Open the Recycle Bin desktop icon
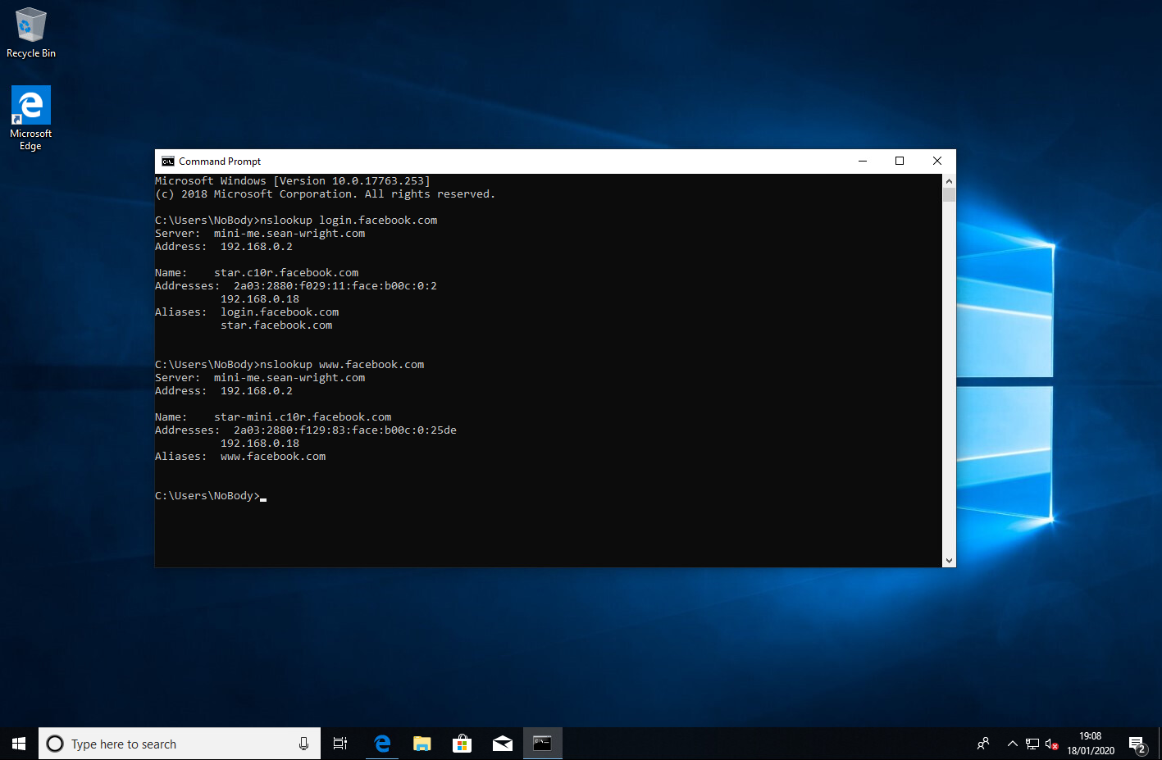The height and width of the screenshot is (760, 1162). [x=31, y=33]
